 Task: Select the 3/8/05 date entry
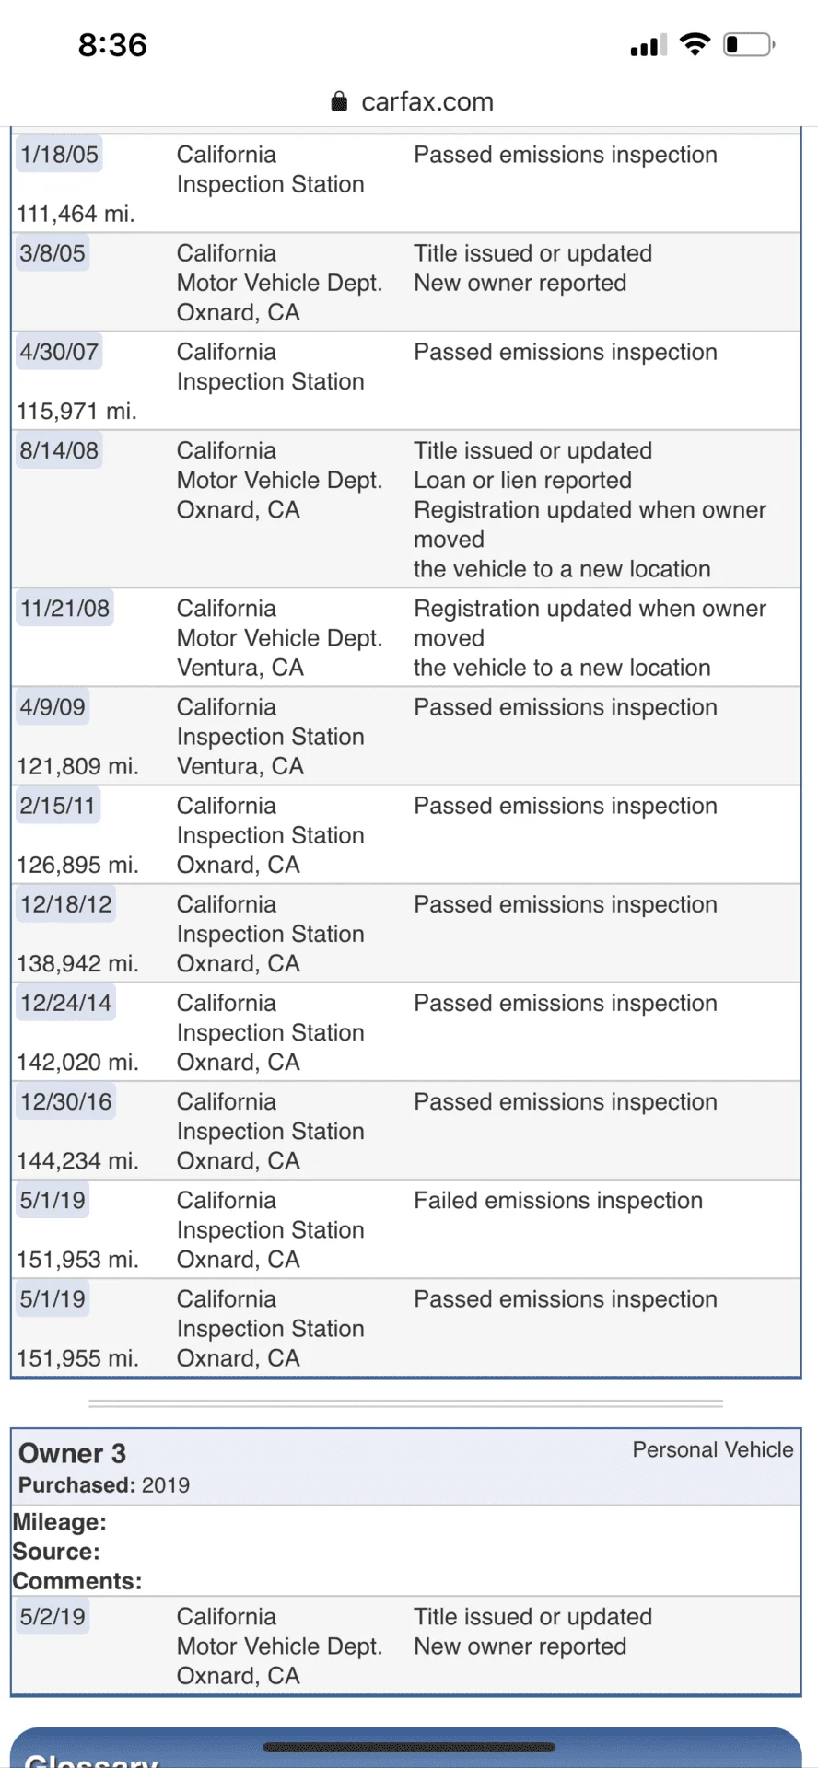[x=53, y=253]
